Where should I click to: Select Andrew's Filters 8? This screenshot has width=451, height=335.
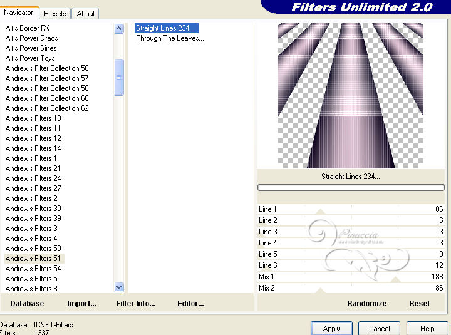pyautogui.click(x=31, y=289)
